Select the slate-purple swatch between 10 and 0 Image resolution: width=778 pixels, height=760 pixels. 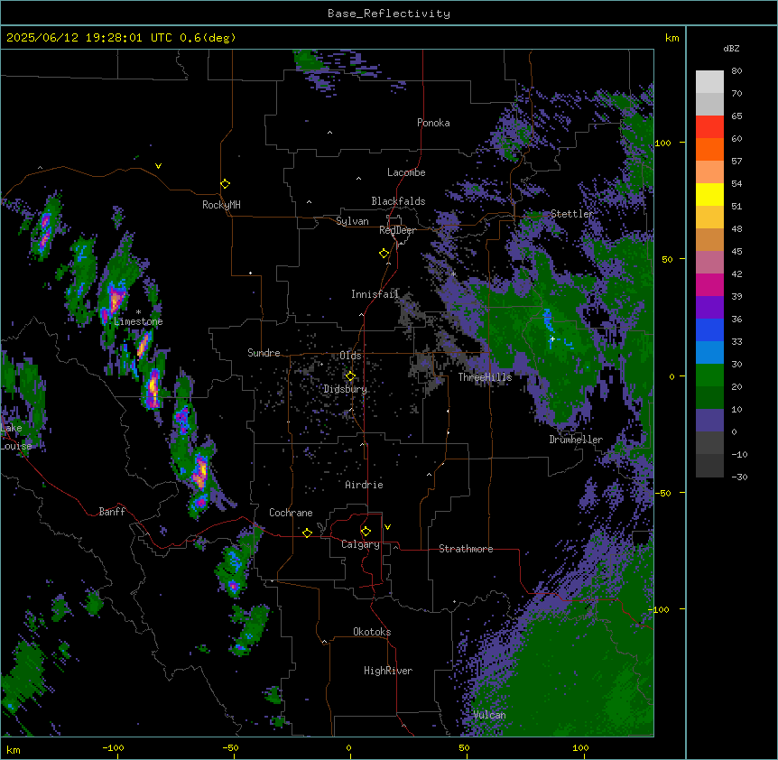[709, 421]
